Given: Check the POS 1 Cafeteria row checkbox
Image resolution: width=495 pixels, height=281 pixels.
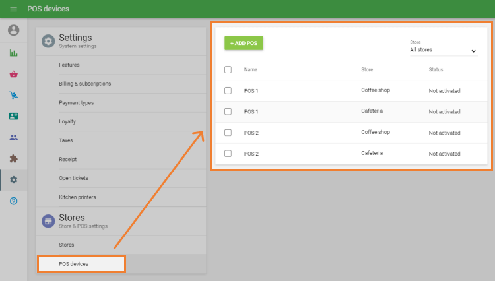Looking at the screenshot, I should point(228,111).
